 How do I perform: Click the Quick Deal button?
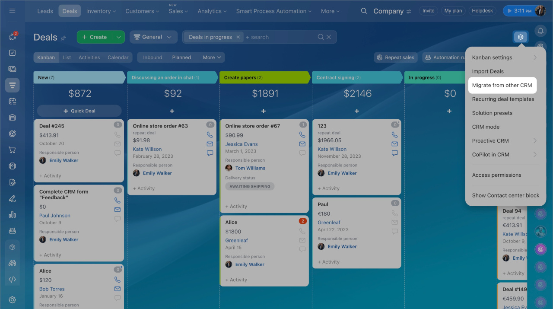pyautogui.click(x=79, y=111)
